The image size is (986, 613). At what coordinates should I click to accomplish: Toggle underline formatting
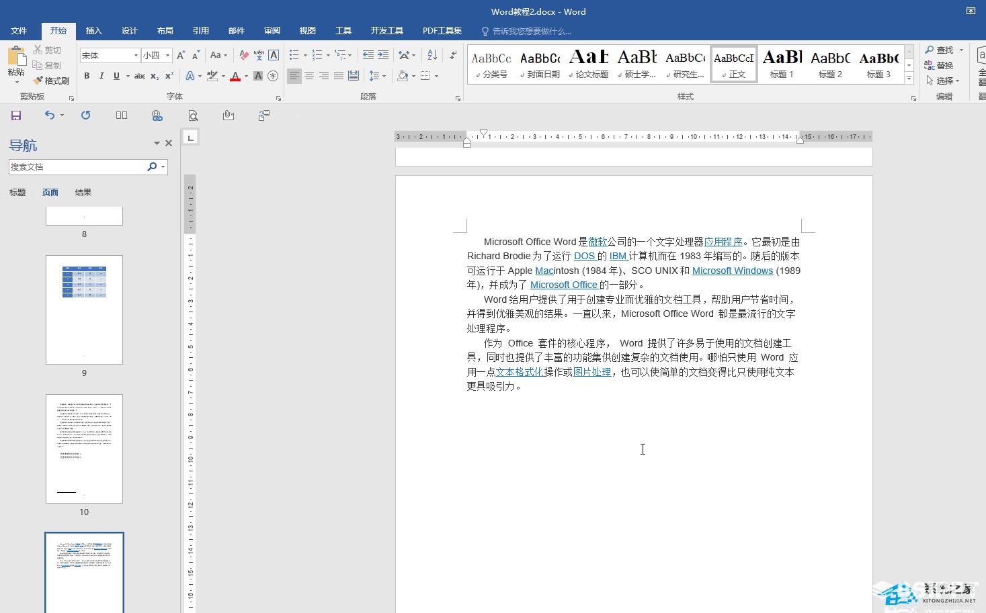coord(116,76)
